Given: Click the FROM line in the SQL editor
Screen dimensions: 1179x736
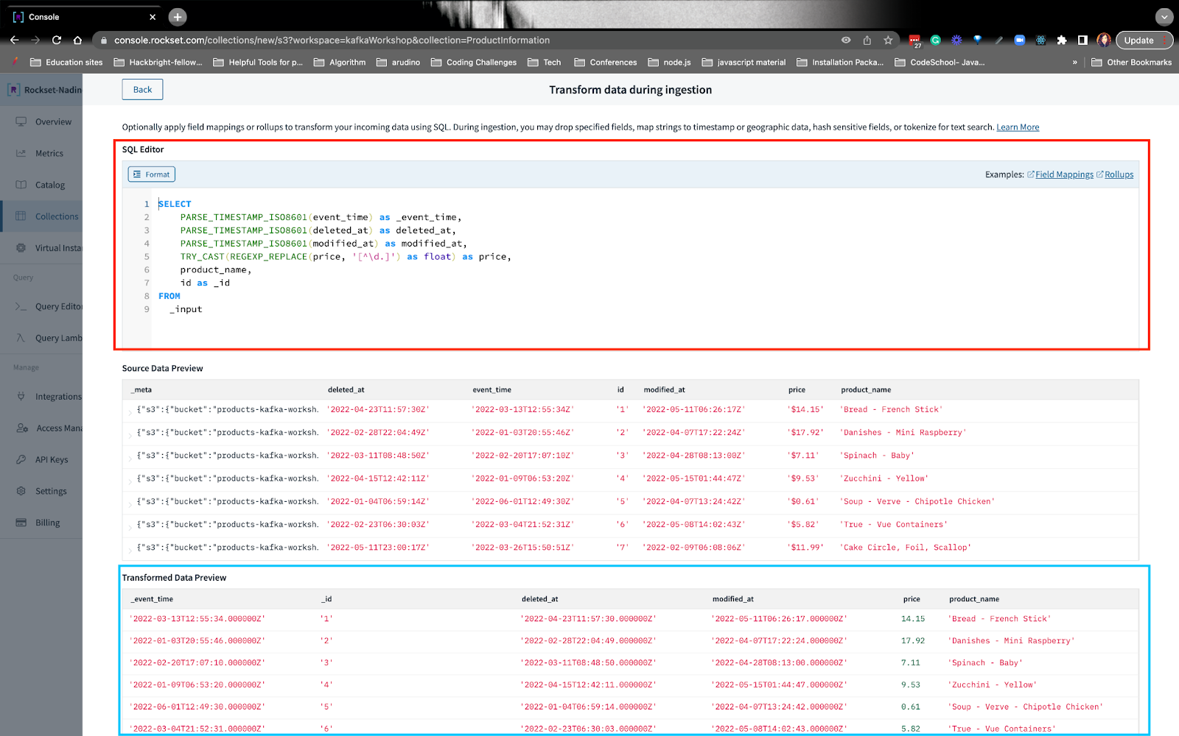Looking at the screenshot, I should tap(169, 296).
